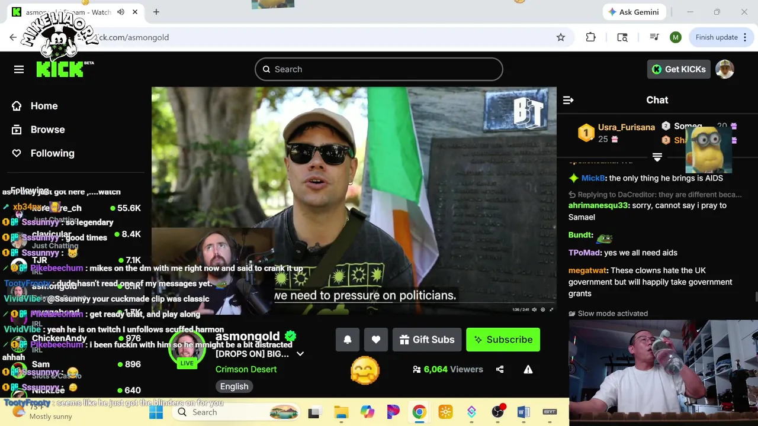
Task: Expand the stream title chevron
Action: pyautogui.click(x=300, y=354)
